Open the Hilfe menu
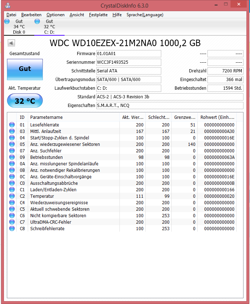The height and width of the screenshot is (304, 250). pyautogui.click(x=117, y=15)
